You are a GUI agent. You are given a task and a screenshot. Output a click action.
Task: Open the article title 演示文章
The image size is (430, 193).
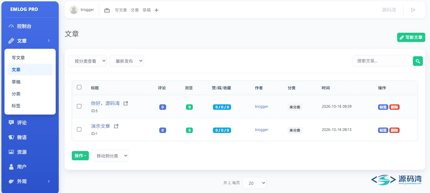100,126
